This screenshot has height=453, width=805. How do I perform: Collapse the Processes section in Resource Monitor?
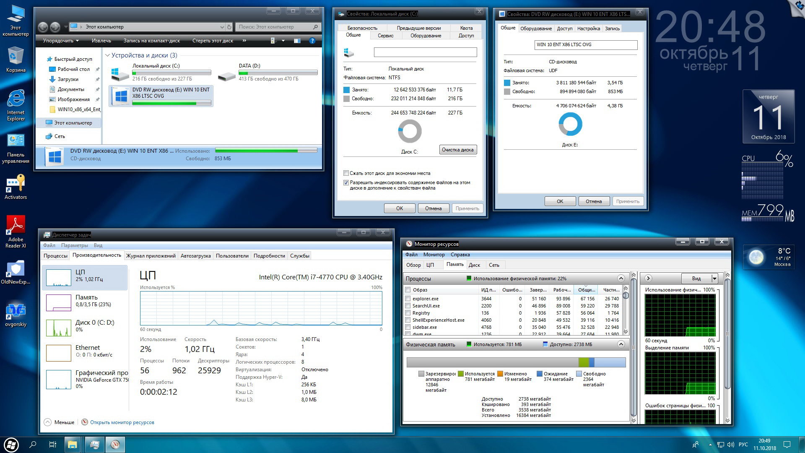621,279
